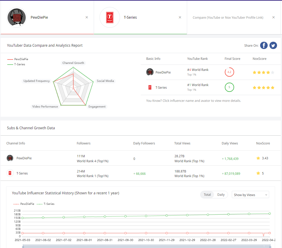Toggle PewDiePie in the radar chart legend
Image resolution: width=282 pixels, height=248 pixels.
tap(18, 59)
